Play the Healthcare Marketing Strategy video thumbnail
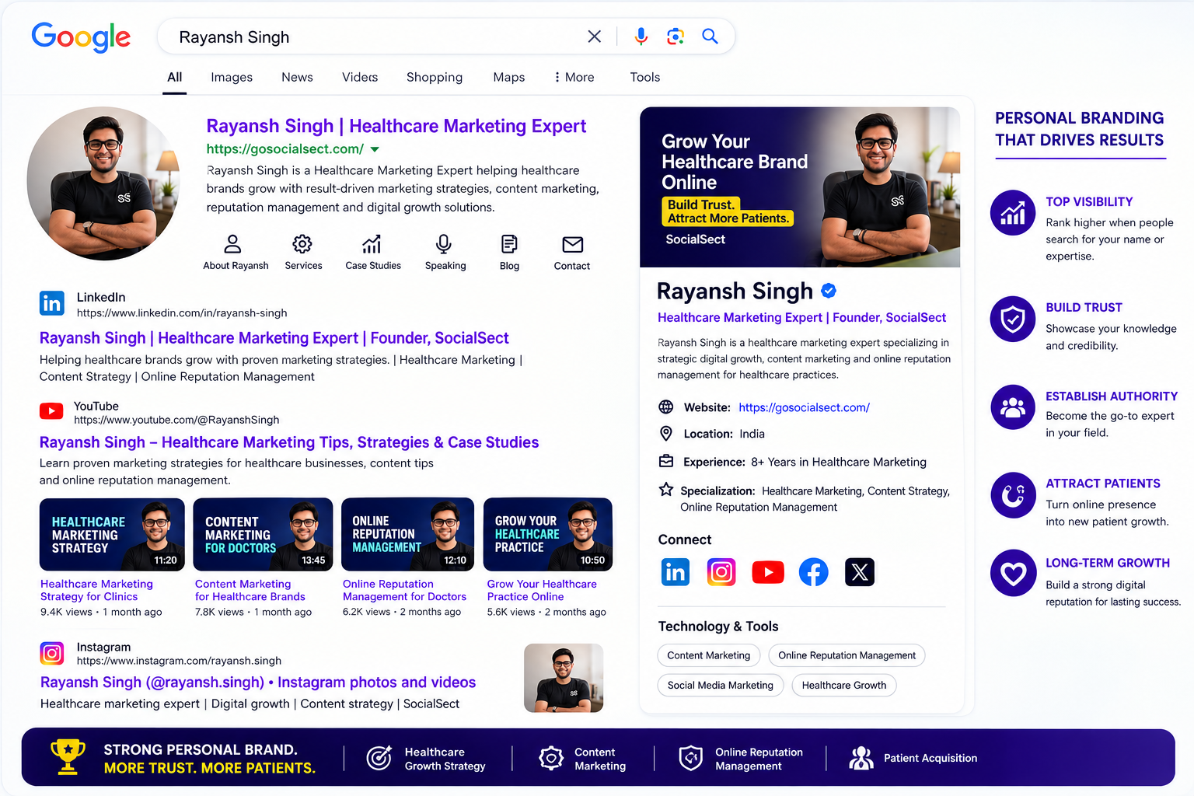Screen dimensions: 1194x796 [112, 534]
